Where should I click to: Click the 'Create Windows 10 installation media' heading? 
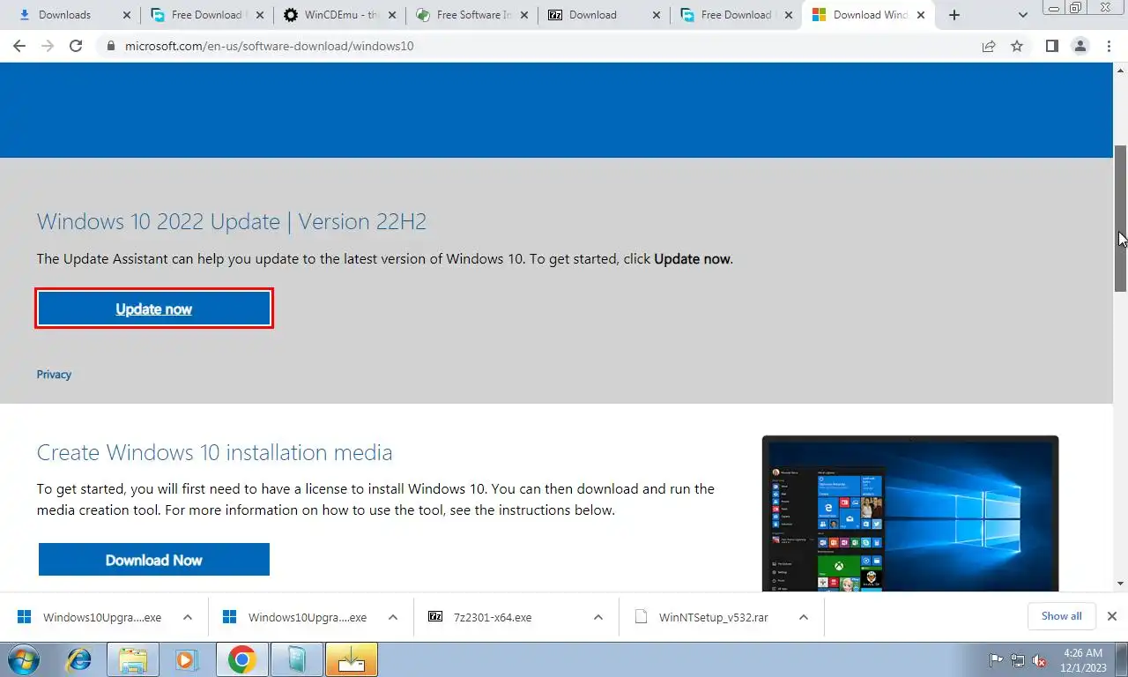click(214, 452)
